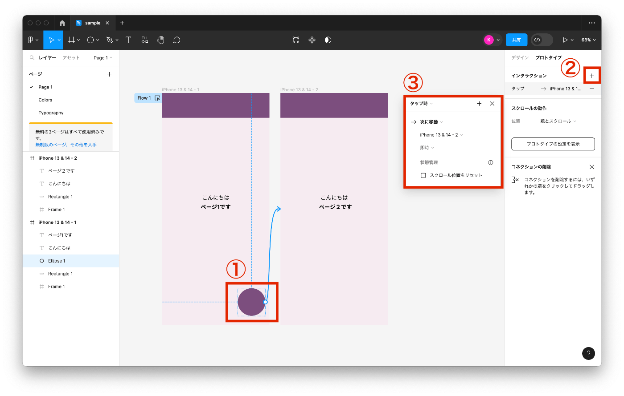Open the shape tools dropdown arrow
This screenshot has width=624, height=396.
pos(98,40)
